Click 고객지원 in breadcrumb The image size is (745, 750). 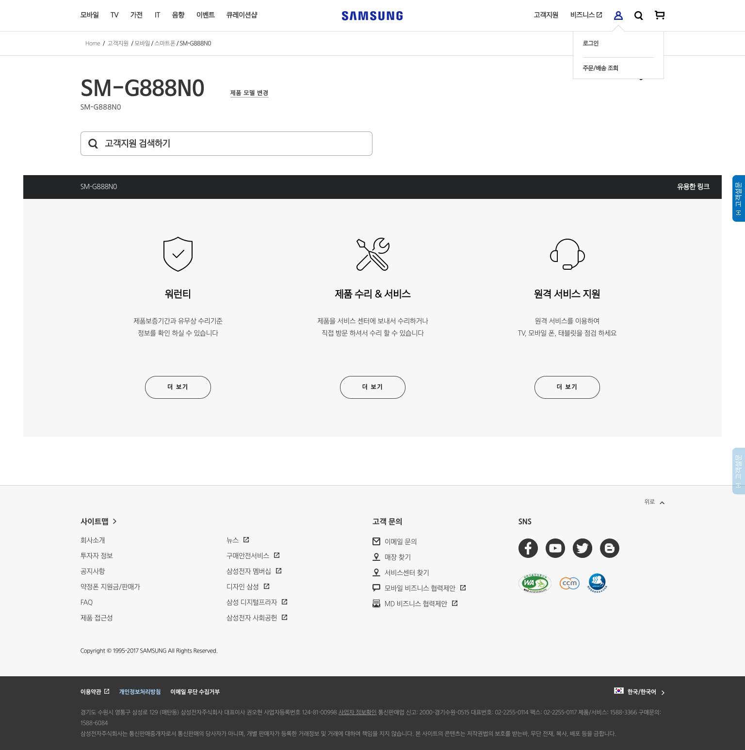[x=118, y=43]
